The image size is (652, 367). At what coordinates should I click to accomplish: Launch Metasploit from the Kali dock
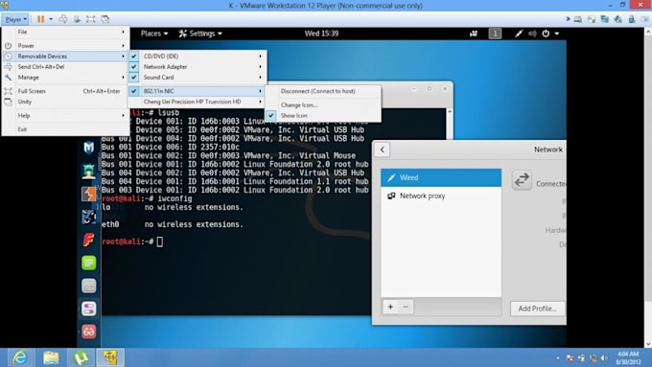click(x=88, y=148)
